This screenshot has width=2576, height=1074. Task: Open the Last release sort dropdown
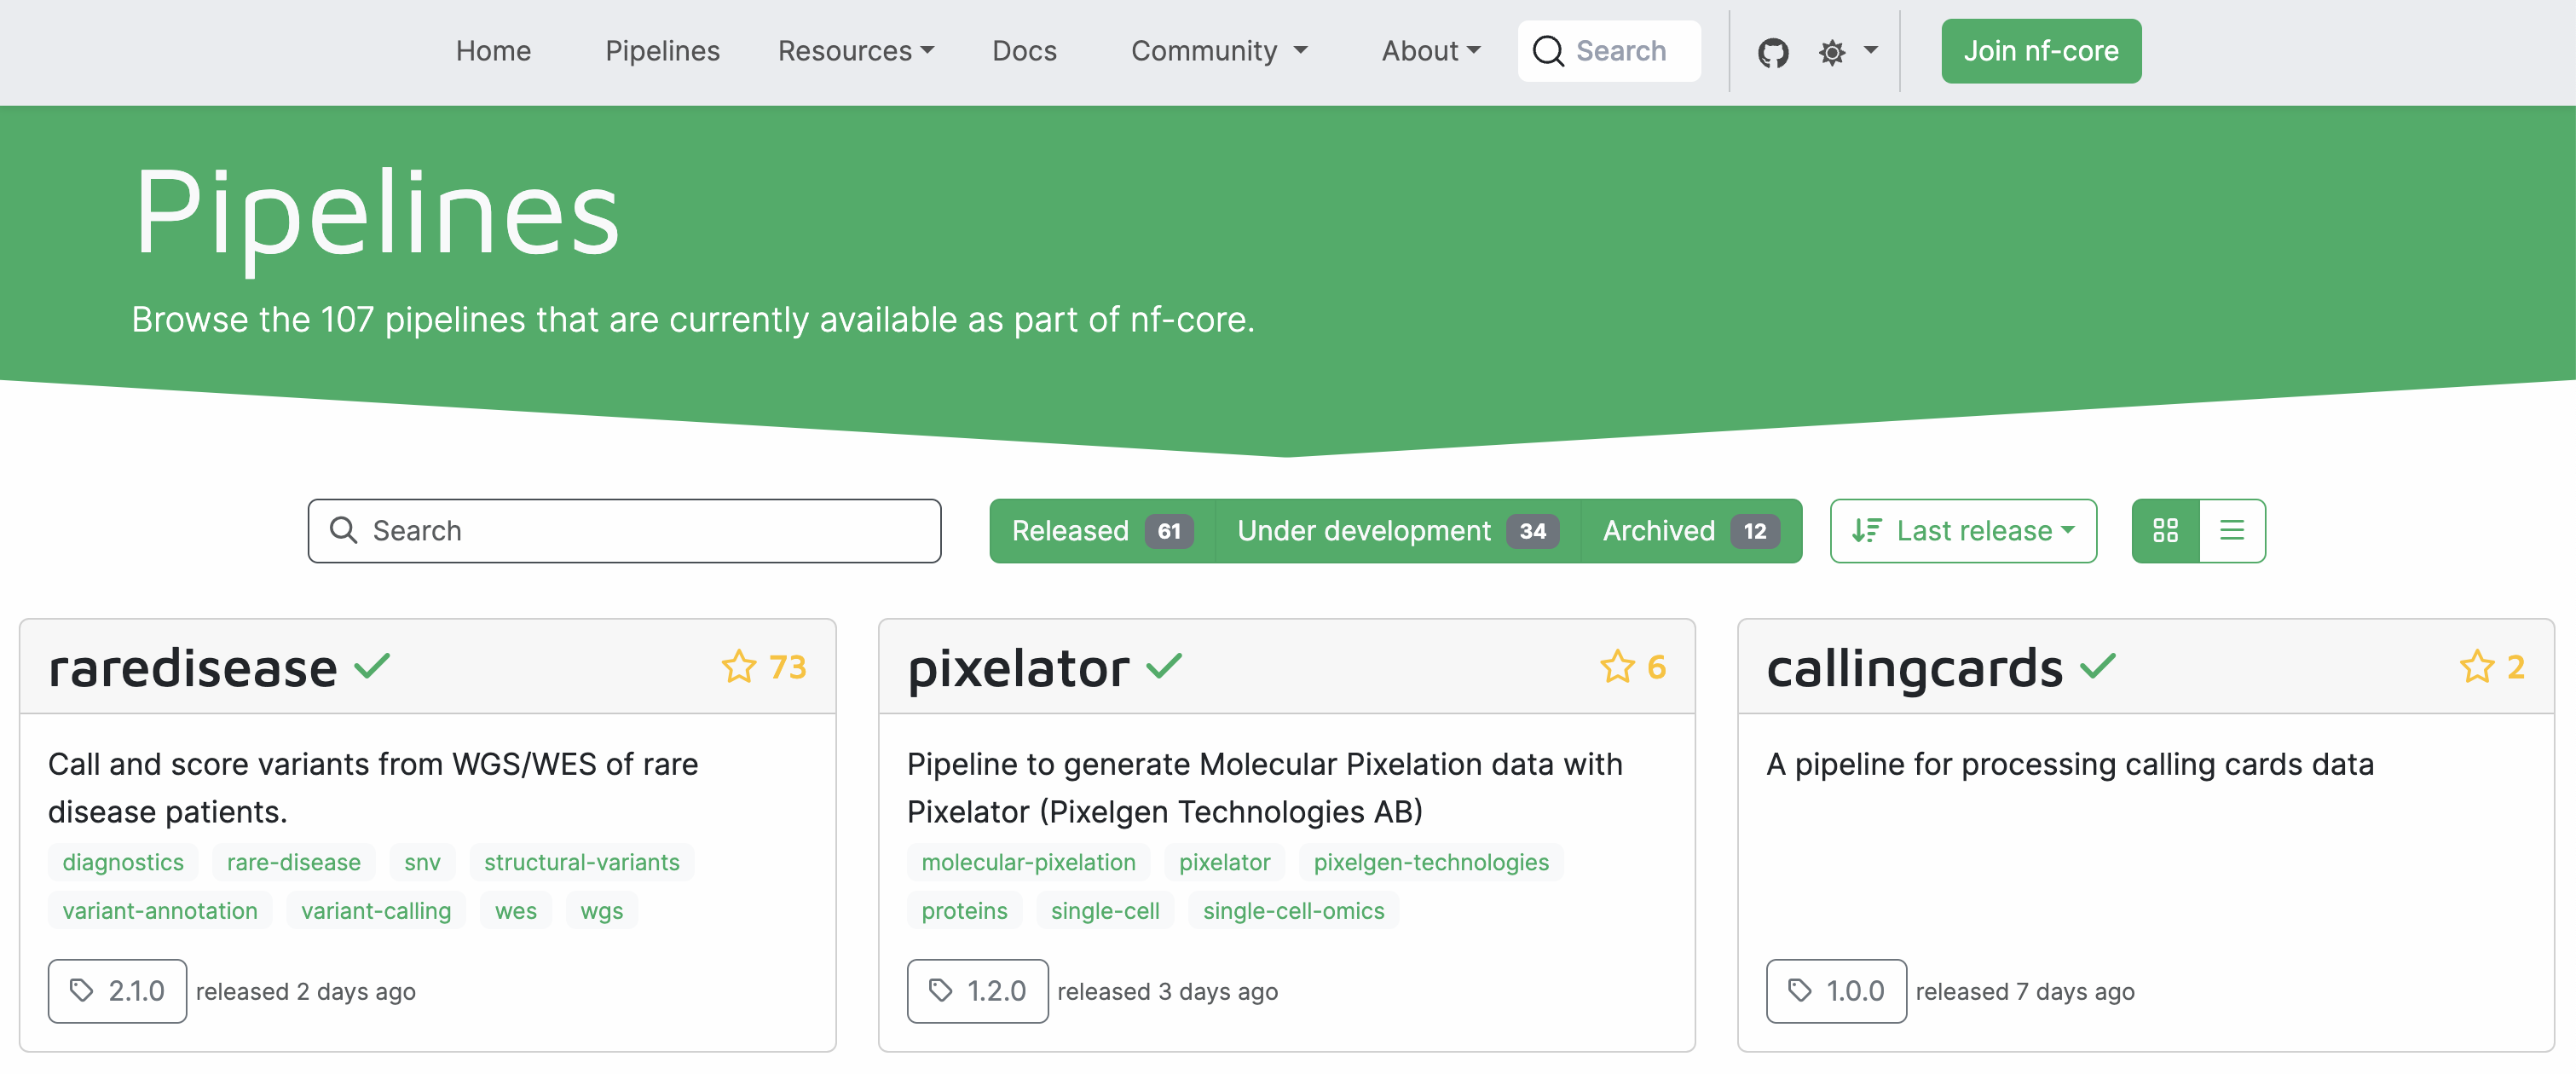click(x=1962, y=531)
